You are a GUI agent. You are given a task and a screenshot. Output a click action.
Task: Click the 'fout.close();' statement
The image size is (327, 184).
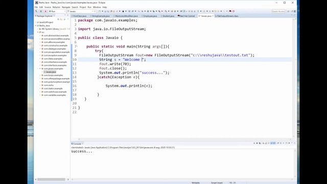[x=113, y=68]
